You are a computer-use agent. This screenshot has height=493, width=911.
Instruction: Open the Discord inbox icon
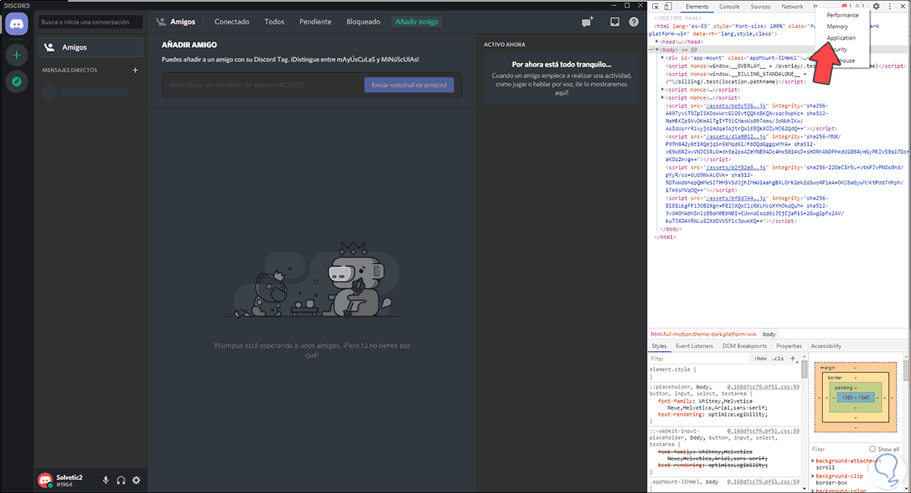[615, 22]
